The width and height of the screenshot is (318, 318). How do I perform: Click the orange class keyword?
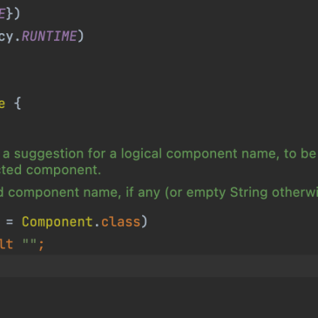(x=121, y=222)
